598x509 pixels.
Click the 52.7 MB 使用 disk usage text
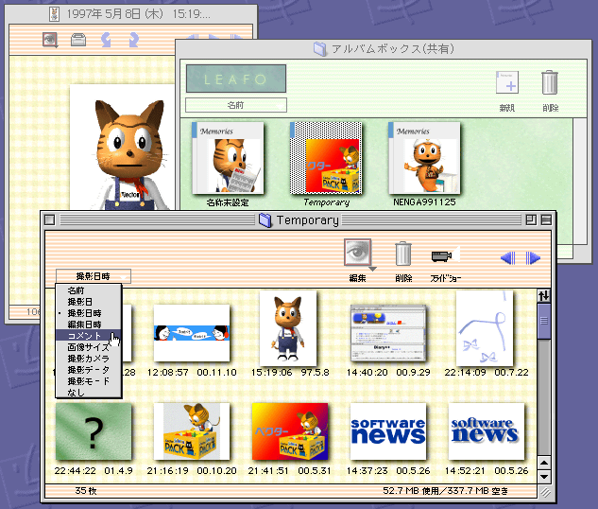[411, 491]
